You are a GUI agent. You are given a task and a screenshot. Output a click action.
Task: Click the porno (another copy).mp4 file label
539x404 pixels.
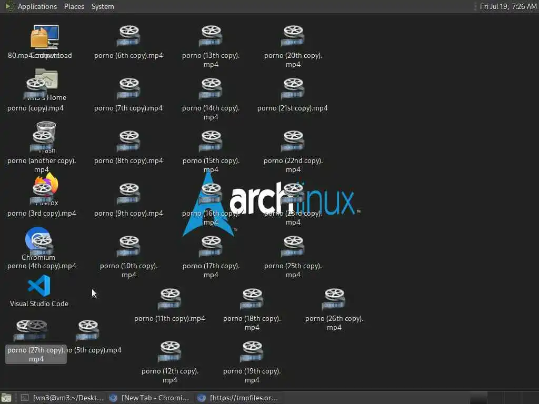tap(41, 165)
